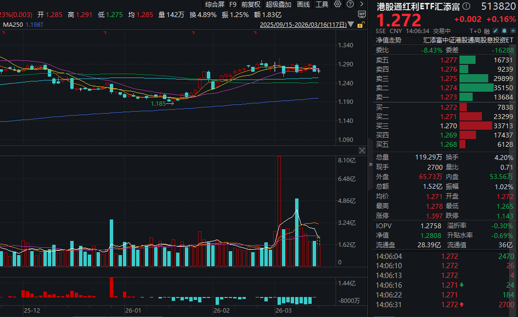Open the 综合屏 view
Screen dimensions: 518x317
[215, 4]
